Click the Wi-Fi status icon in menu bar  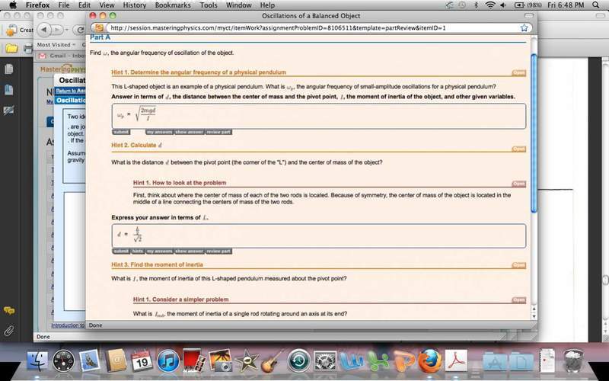(490, 5)
